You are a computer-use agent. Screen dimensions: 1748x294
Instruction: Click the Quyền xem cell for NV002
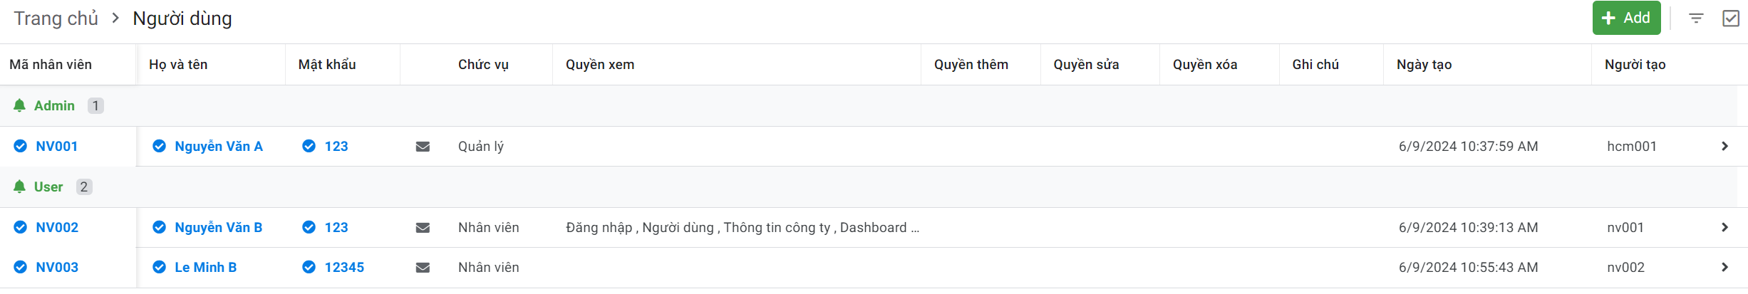(x=742, y=228)
